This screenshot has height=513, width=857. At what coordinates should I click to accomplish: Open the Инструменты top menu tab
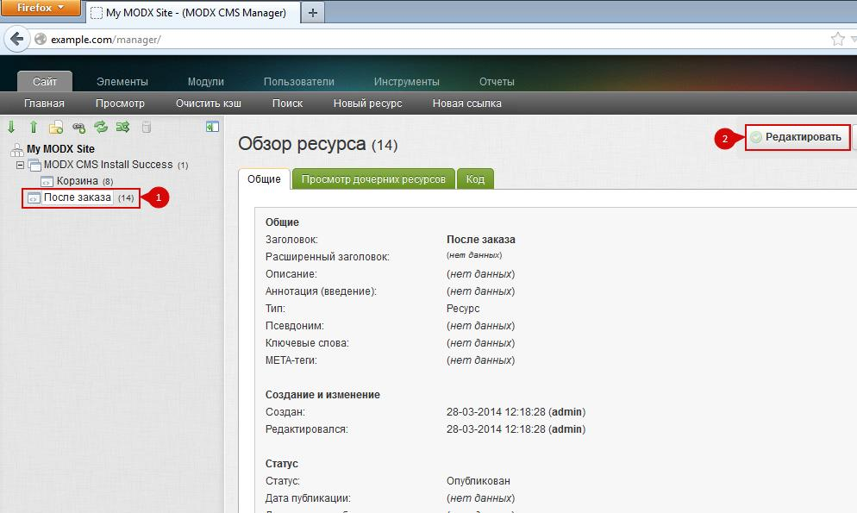(406, 82)
